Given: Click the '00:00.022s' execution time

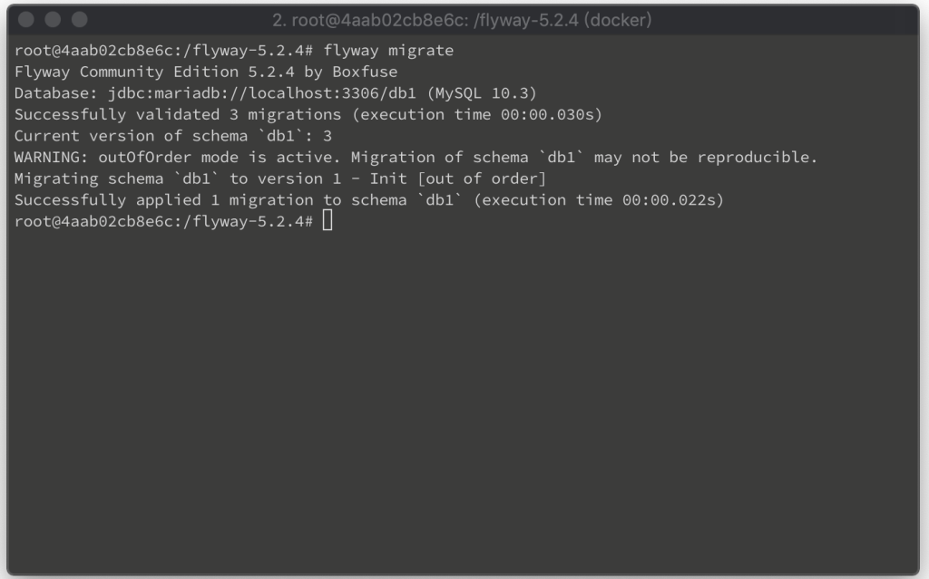Looking at the screenshot, I should tap(669, 199).
